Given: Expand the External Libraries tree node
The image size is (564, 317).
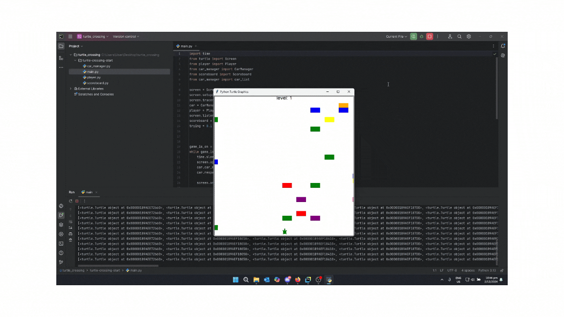Looking at the screenshot, I should pyautogui.click(x=70, y=89).
